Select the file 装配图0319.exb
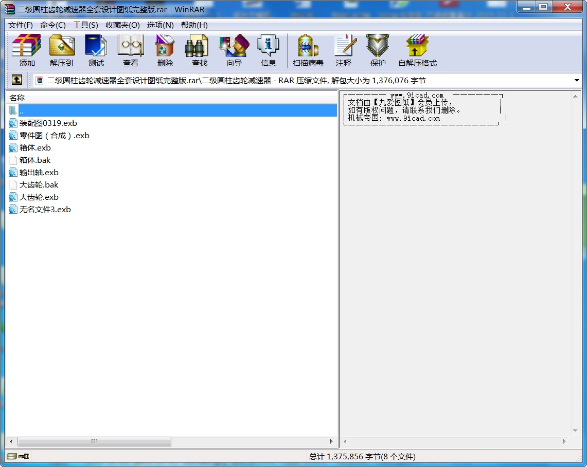Image resolution: width=587 pixels, height=467 pixels. (48, 123)
